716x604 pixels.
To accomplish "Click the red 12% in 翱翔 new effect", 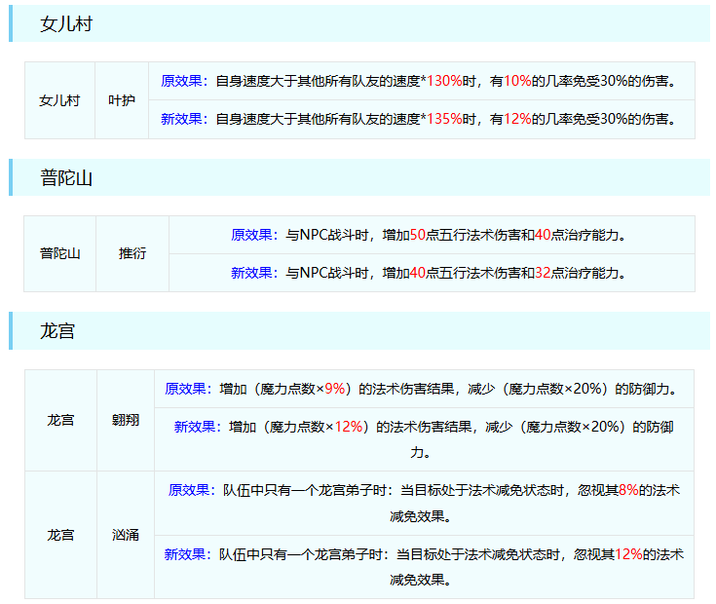I will tap(349, 427).
